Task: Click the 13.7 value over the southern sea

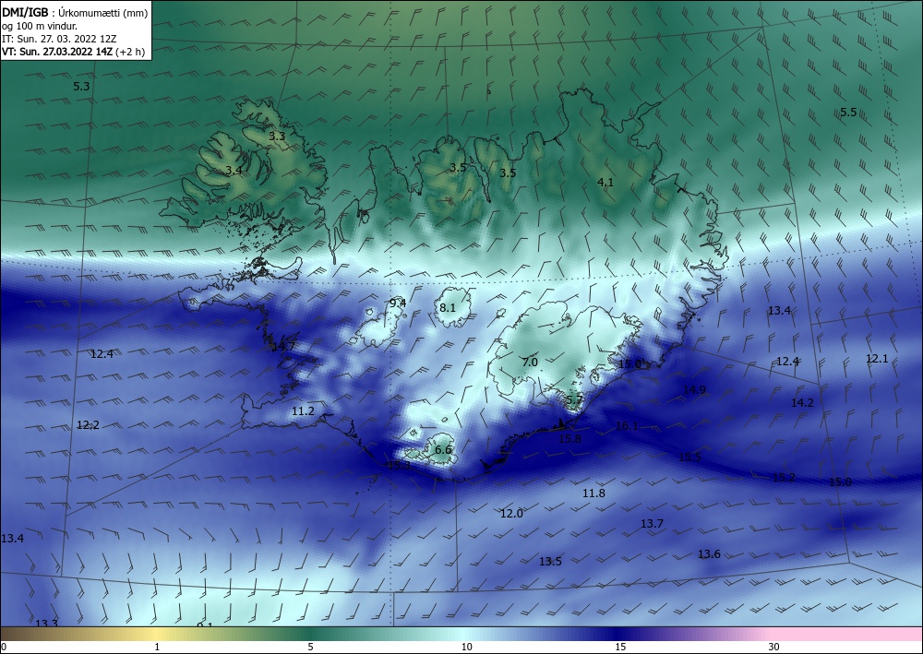Action: [x=653, y=523]
